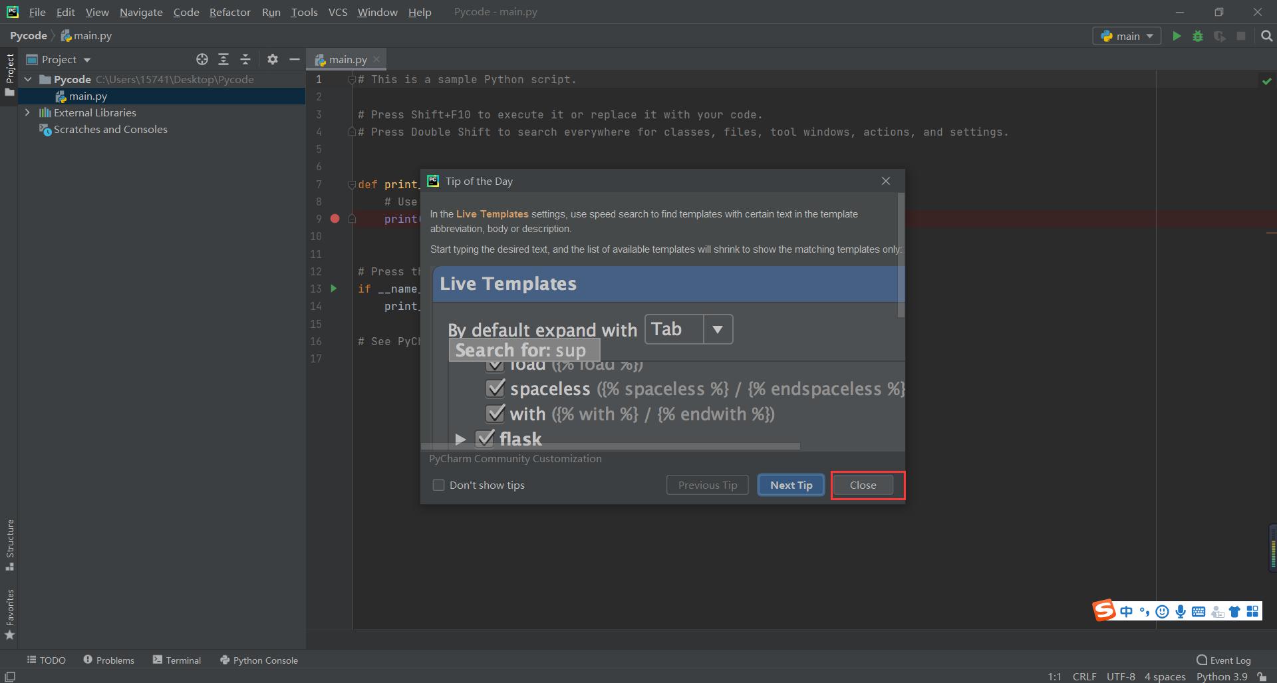
Task: Click read-only lock icon in status bar
Action: point(1262,676)
